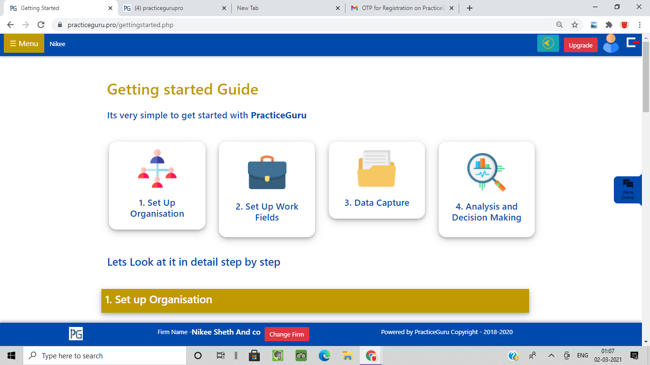Open the hamburger Menu button
Image resolution: width=650 pixels, height=365 pixels.
point(24,44)
